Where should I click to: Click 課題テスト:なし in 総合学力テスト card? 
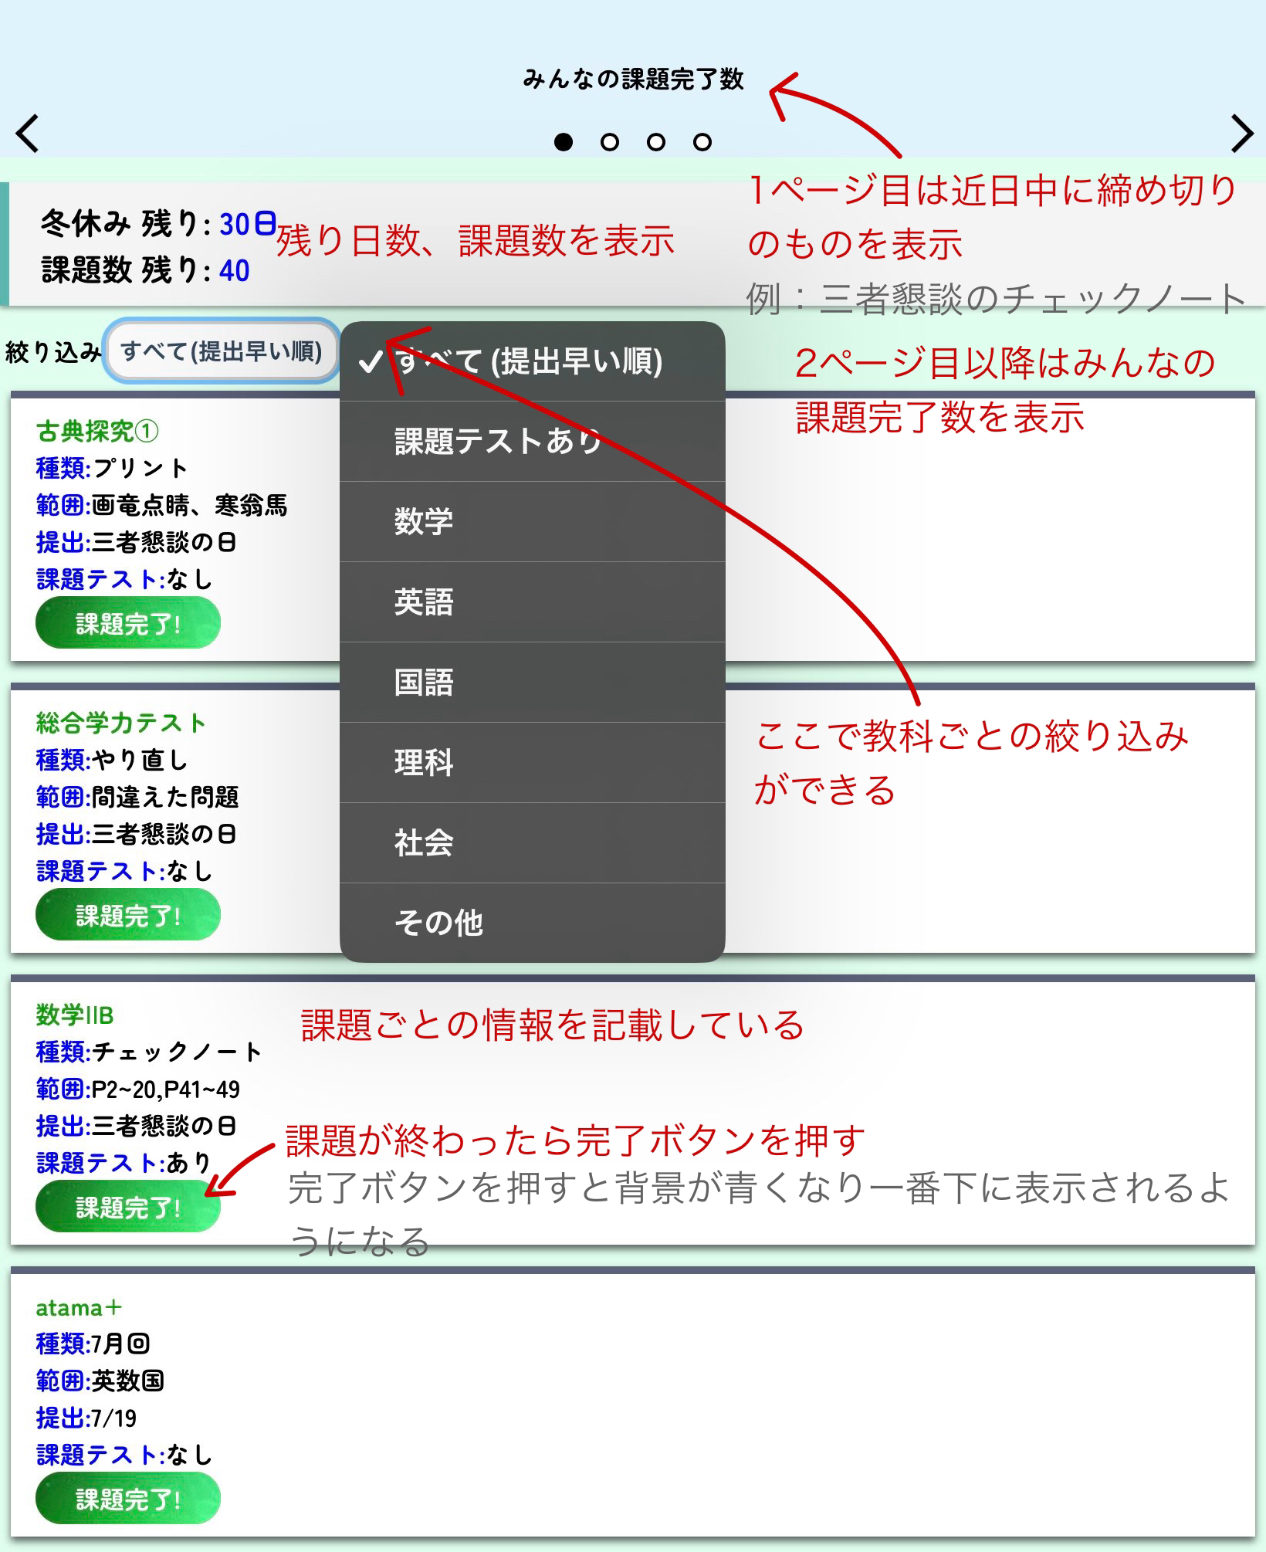[x=124, y=871]
